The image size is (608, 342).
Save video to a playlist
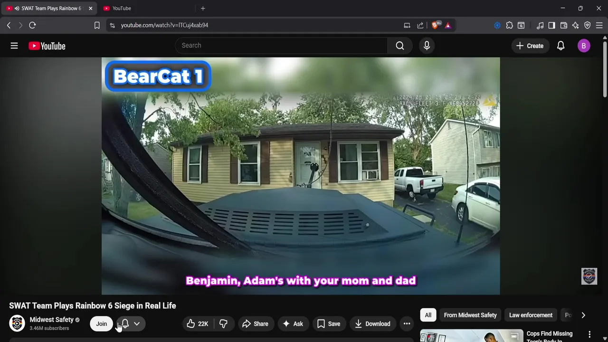coord(329,324)
